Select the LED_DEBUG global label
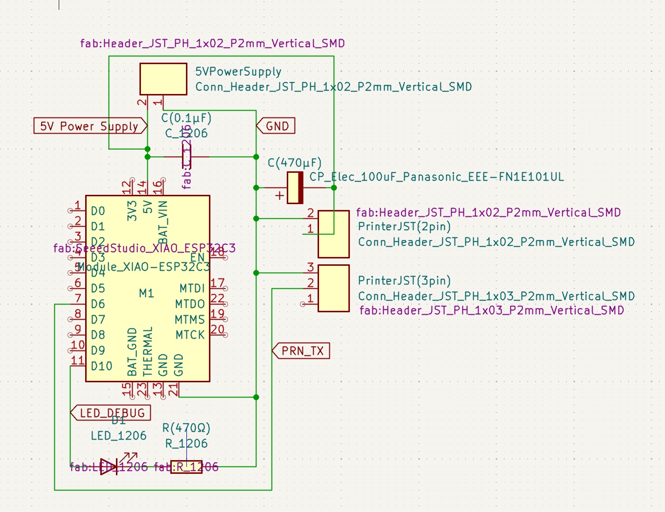The width and height of the screenshot is (665, 512). point(112,413)
